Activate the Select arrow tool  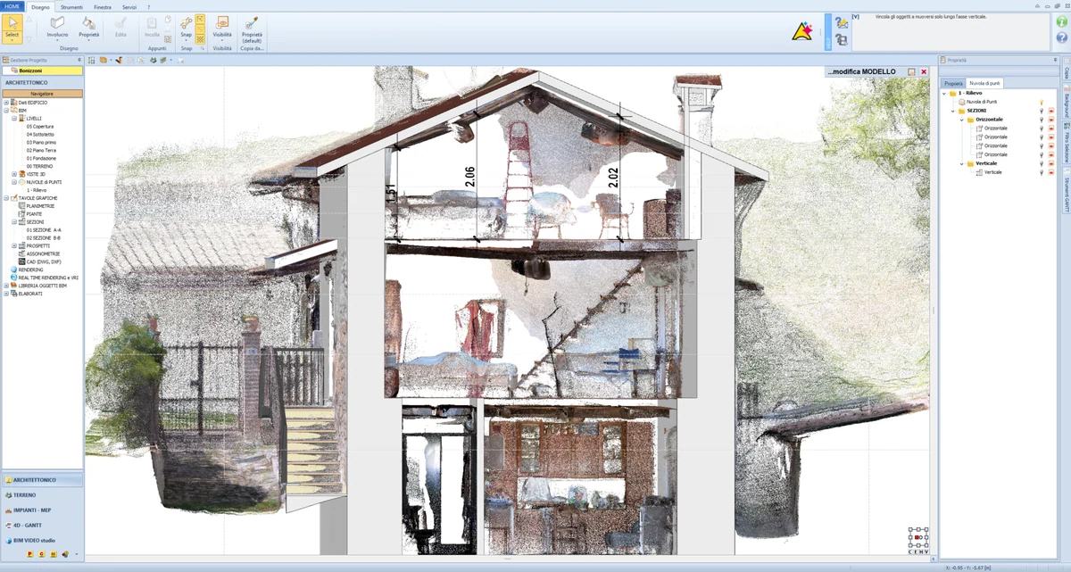12,24
